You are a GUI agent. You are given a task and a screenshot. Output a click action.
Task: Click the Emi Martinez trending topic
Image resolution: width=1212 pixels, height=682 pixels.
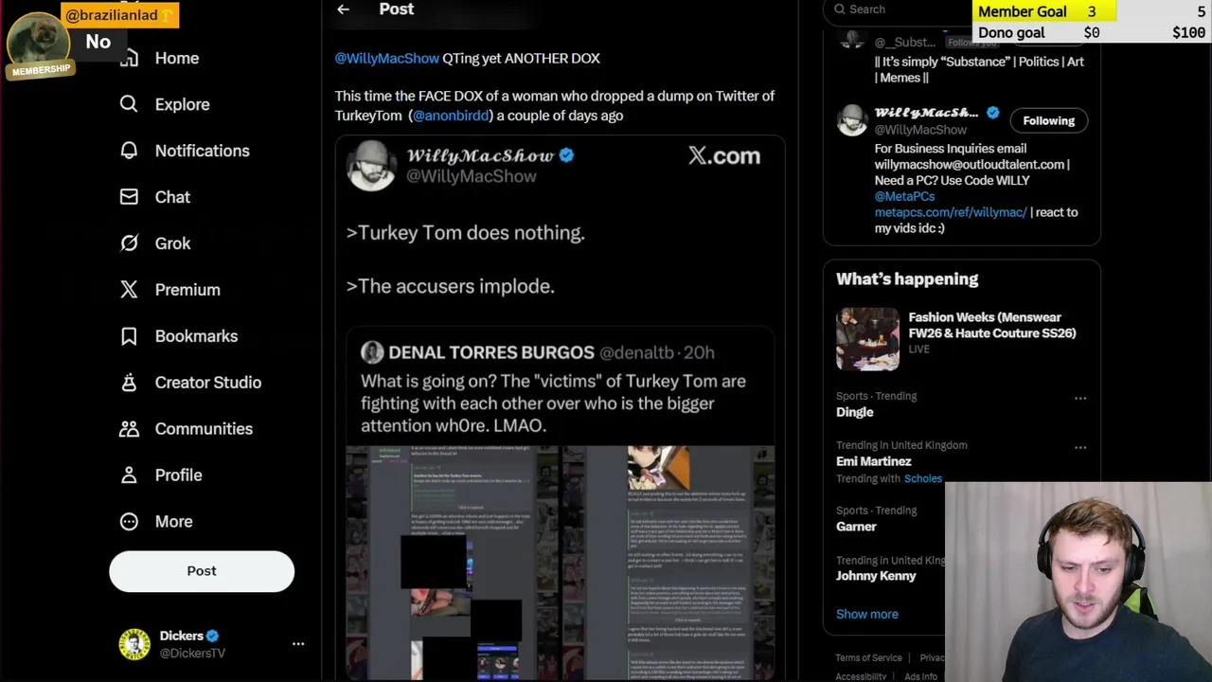[873, 461]
